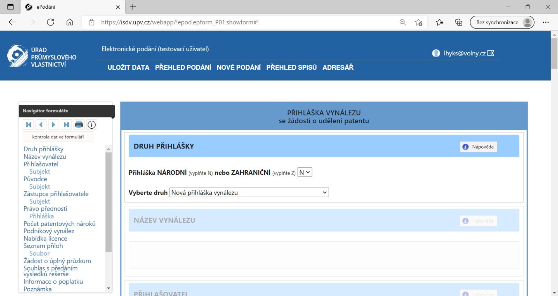558x296 pixels.
Task: Click the browser address bar
Action: coord(244,22)
